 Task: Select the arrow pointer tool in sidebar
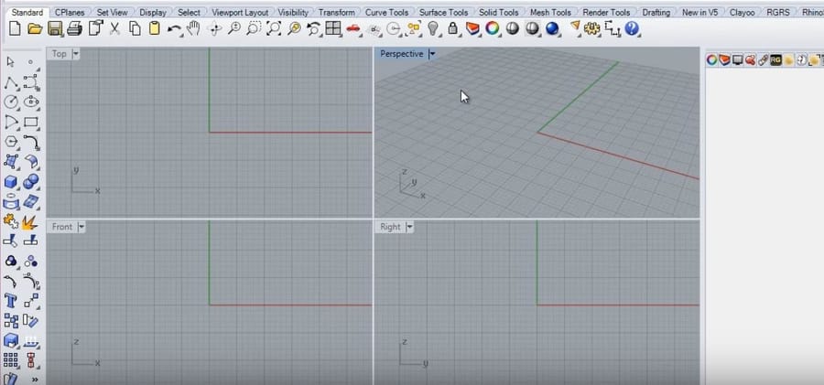[x=10, y=62]
